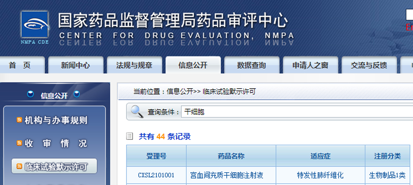Open the 法规与规章 tab
Viewport: 413px width, 185px height.
(134, 66)
